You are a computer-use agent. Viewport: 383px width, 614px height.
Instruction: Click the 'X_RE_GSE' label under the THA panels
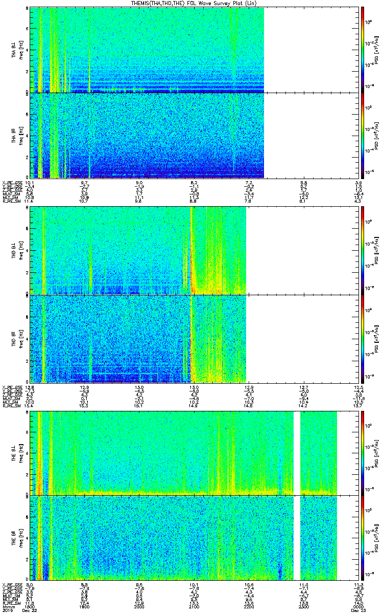(11, 183)
